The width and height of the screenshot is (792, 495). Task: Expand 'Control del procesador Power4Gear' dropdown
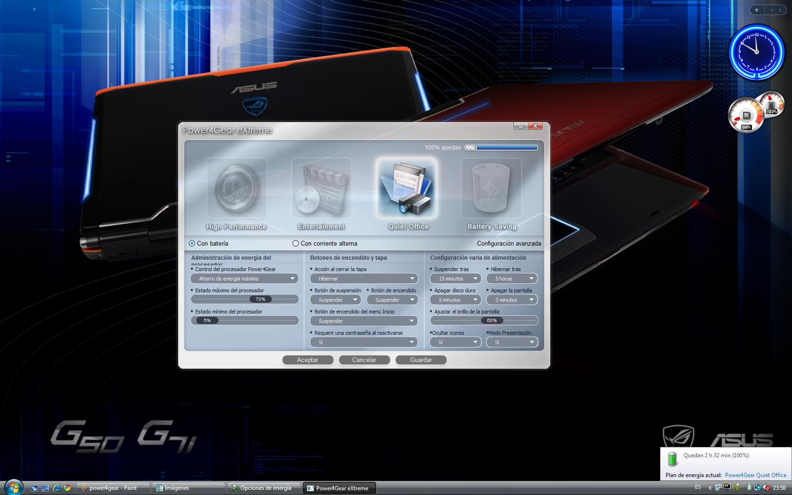click(244, 279)
